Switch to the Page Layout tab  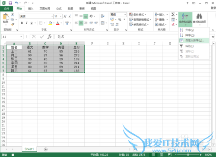pyautogui.click(x=45, y=9)
